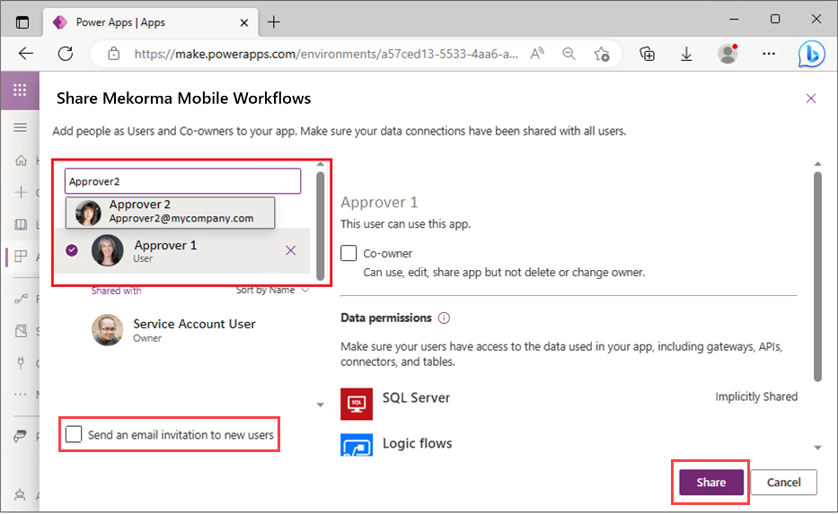The height and width of the screenshot is (514, 838).
Task: Click the Approver2 people search field
Action: click(182, 181)
